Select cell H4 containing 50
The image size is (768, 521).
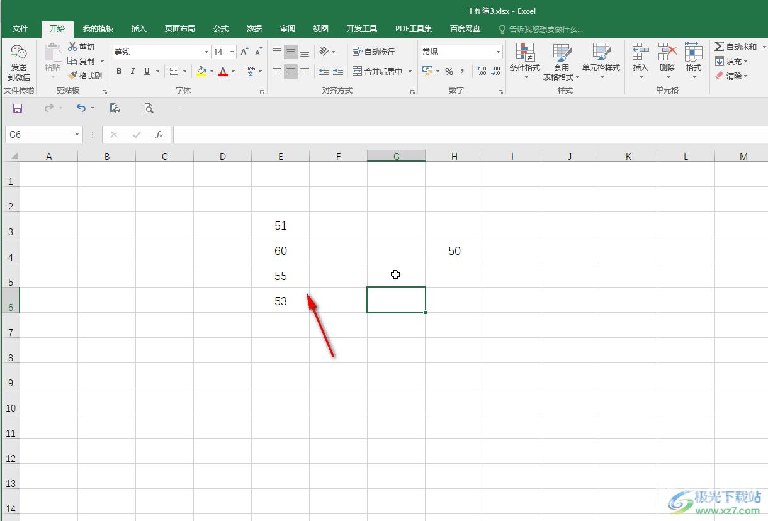(455, 250)
